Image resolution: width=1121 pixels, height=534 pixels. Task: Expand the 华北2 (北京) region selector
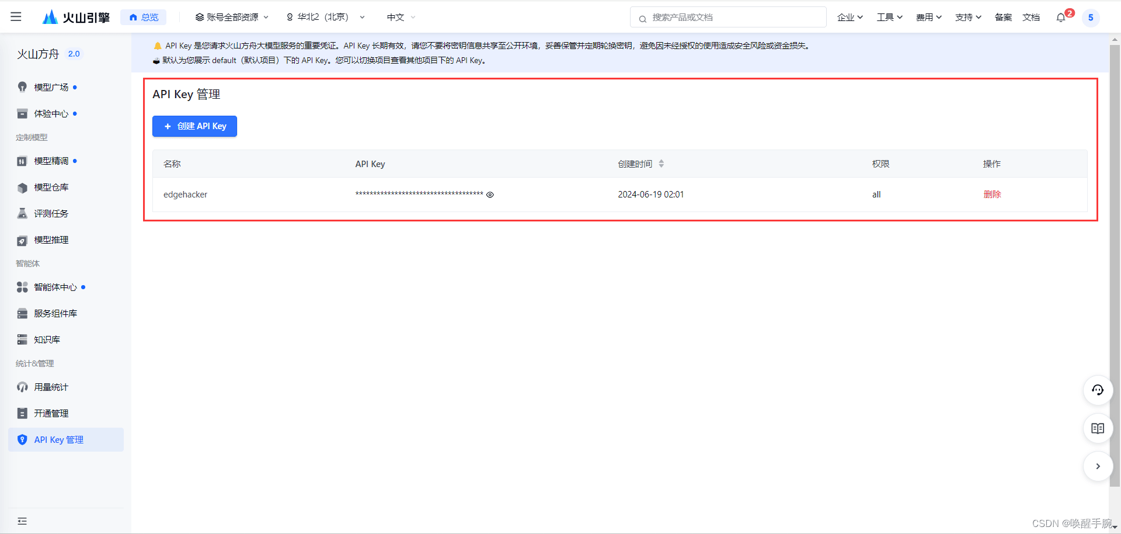pos(325,18)
